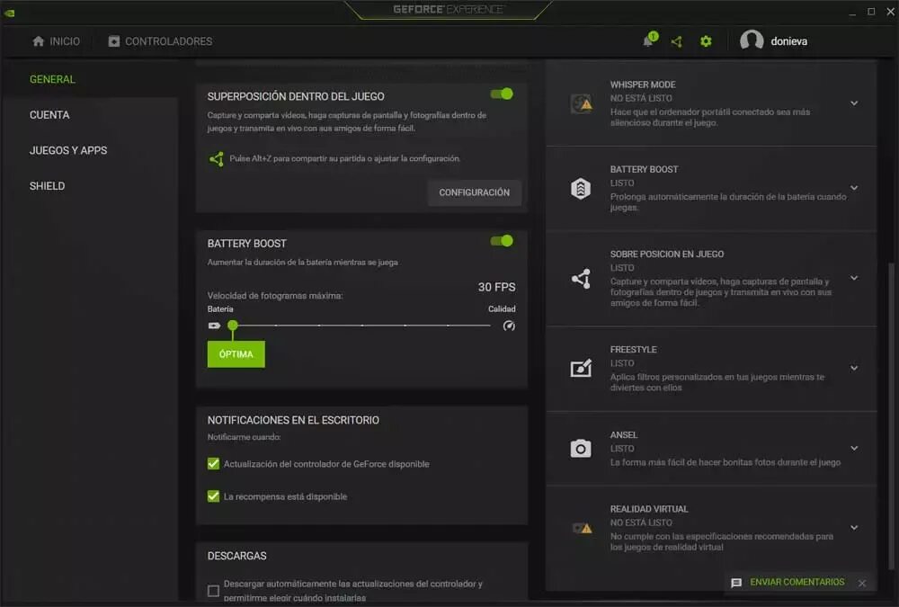Click the Ansel camera icon
Viewport: 899px width, 607px height.
[581, 448]
